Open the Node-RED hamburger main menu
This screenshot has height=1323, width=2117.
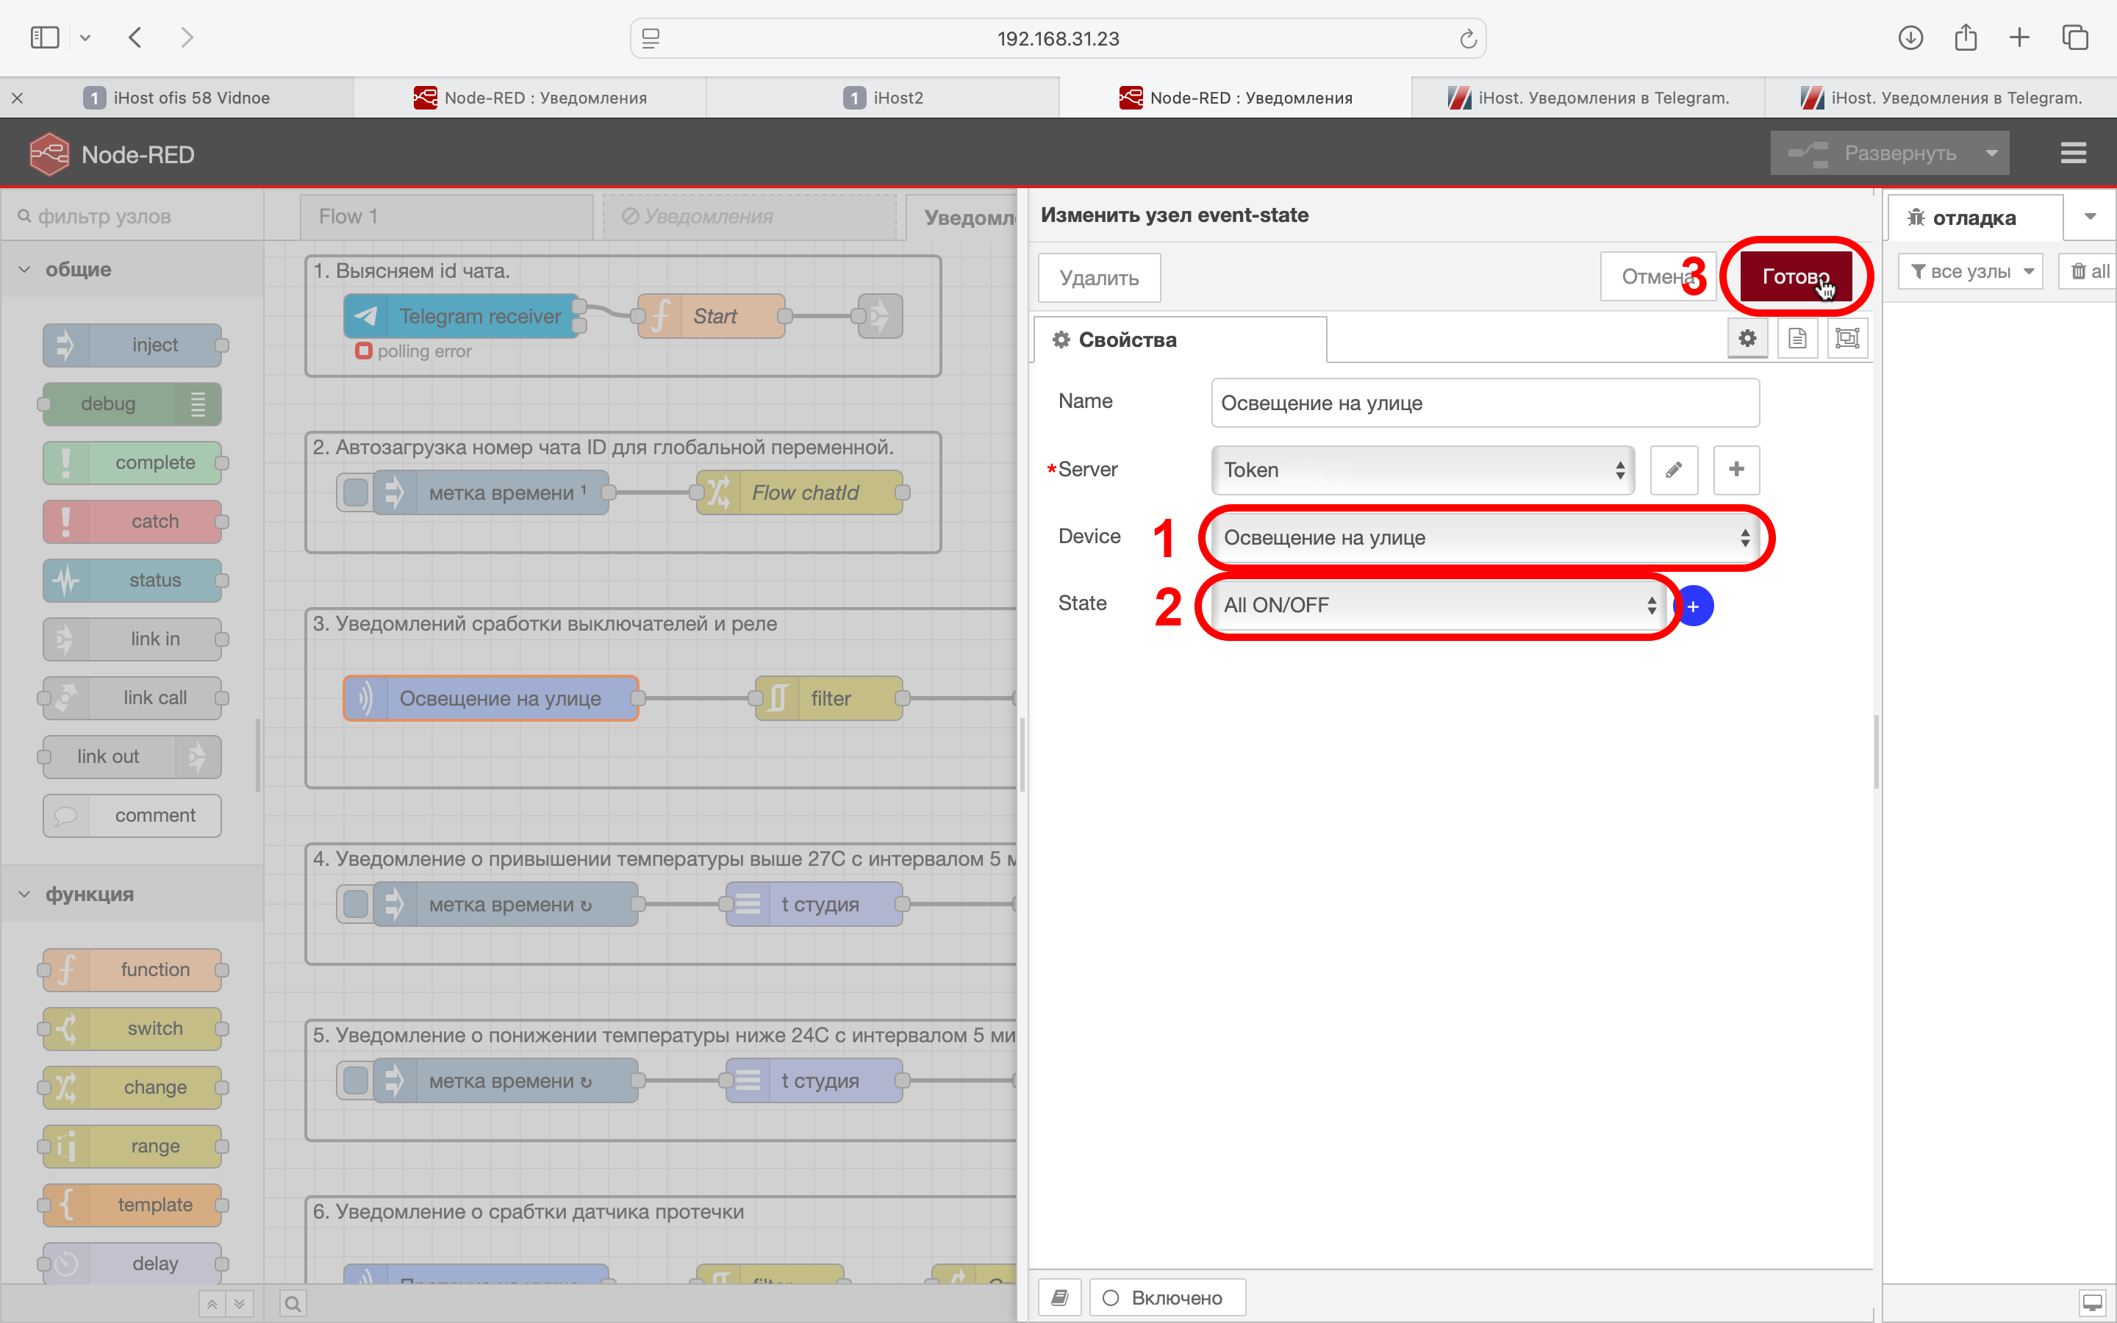coord(2072,153)
